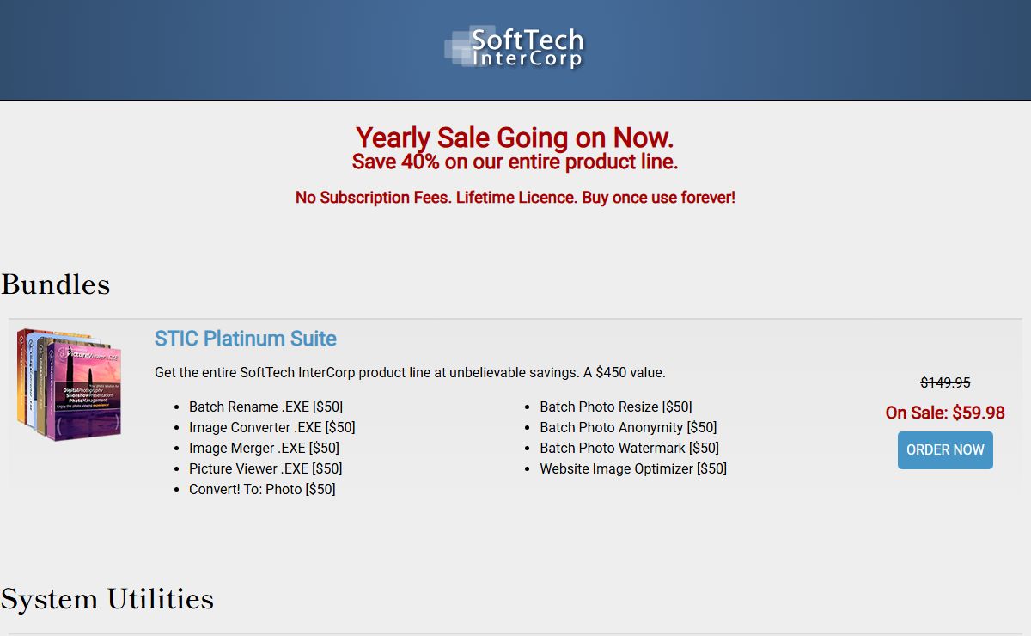Click the 'Batch Rename .EXE [$50]' item
This screenshot has width=1031, height=636.
[265, 407]
